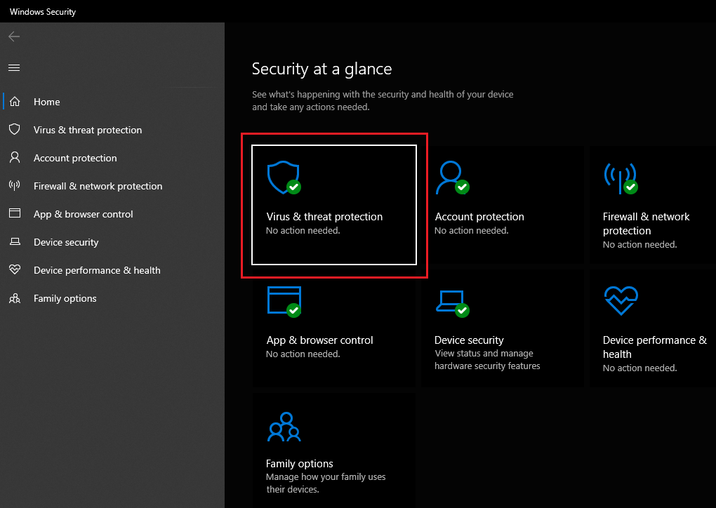Click 'No action needed.' under Account protection tile
This screenshot has width=716, height=508.
coord(471,230)
